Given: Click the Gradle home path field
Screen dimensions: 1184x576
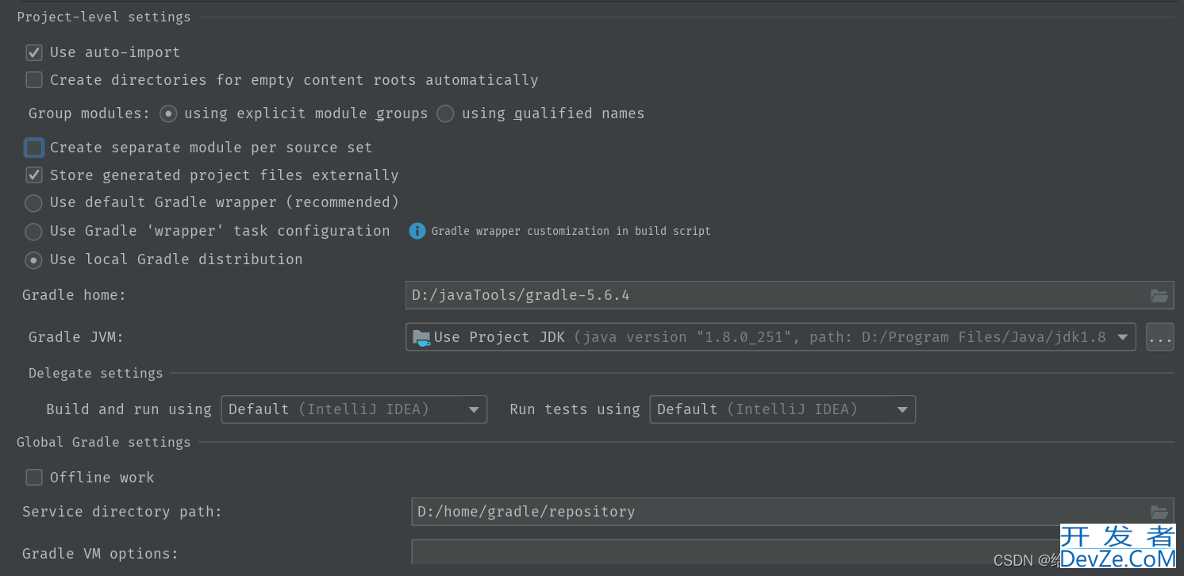Looking at the screenshot, I should (789, 295).
